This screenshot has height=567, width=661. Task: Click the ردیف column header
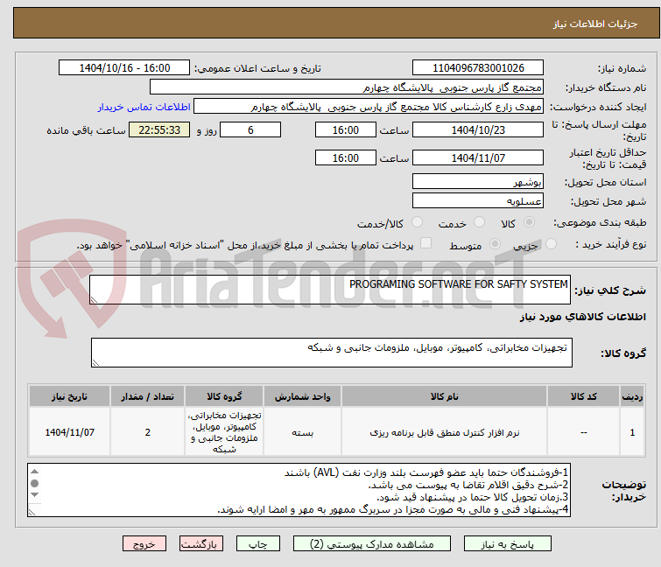(632, 396)
